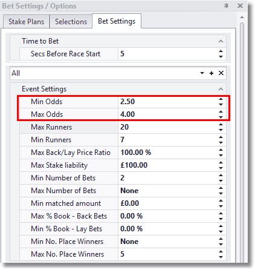Screen dimensions: 255x270
Task: Increase the Max Runners value
Action: [x=221, y=125]
